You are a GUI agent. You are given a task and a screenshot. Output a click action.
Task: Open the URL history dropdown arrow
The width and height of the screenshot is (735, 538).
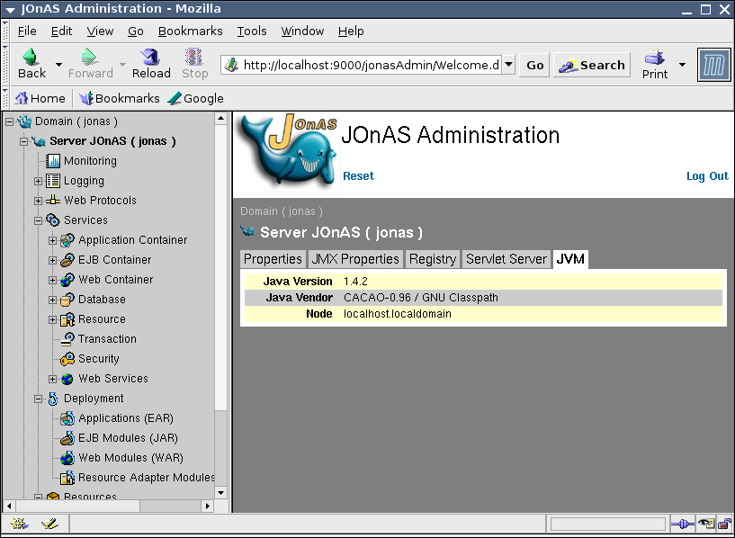coord(508,65)
